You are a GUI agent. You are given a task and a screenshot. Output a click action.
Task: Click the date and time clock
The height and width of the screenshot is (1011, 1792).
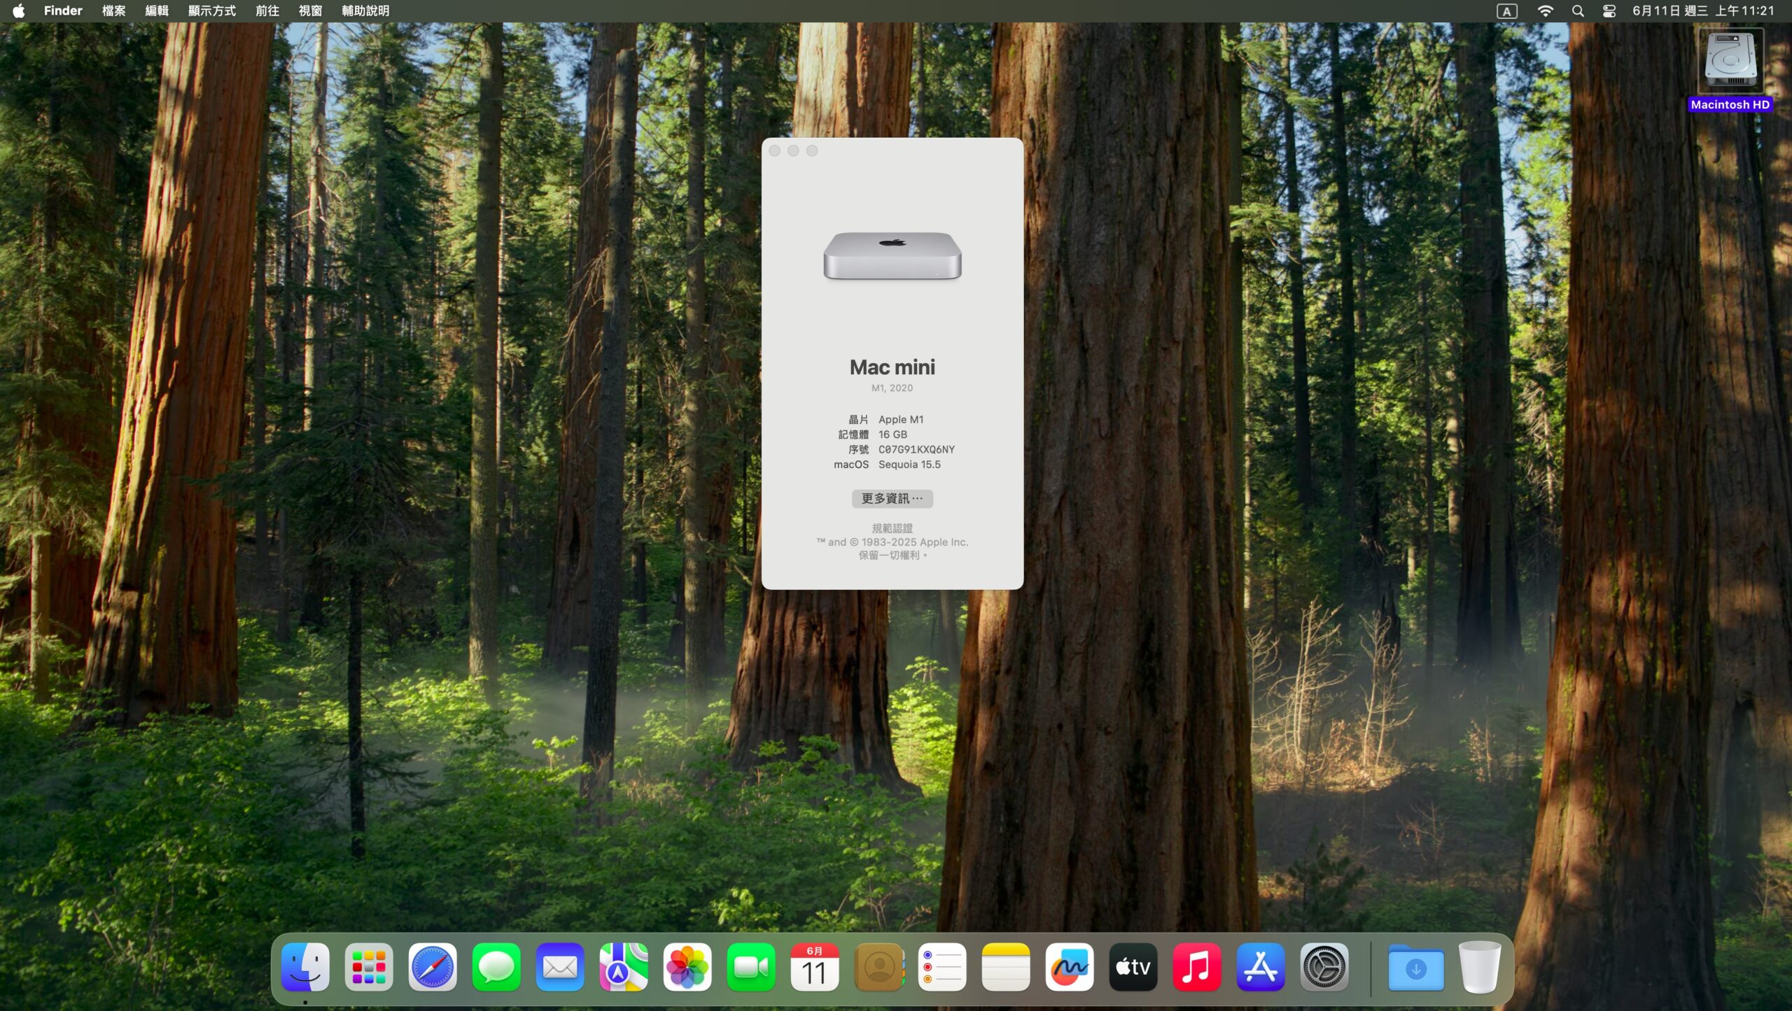pos(1703,10)
